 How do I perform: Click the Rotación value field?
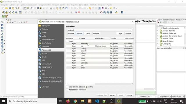pyautogui.click(x=151, y=96)
